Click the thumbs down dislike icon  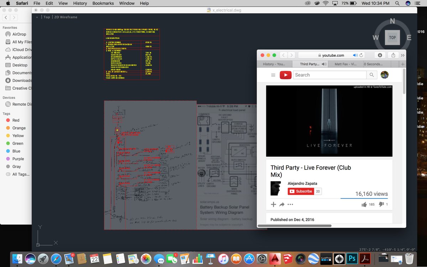click(x=381, y=204)
